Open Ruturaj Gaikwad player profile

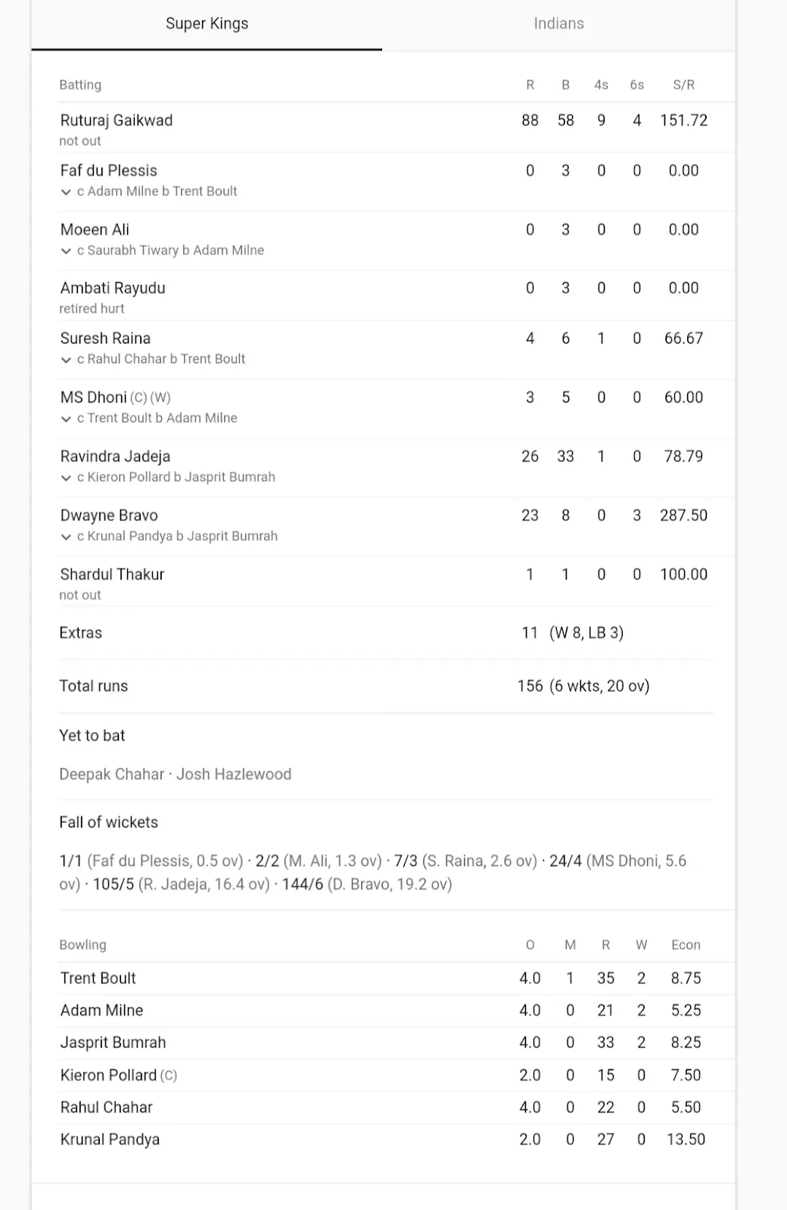click(x=117, y=120)
